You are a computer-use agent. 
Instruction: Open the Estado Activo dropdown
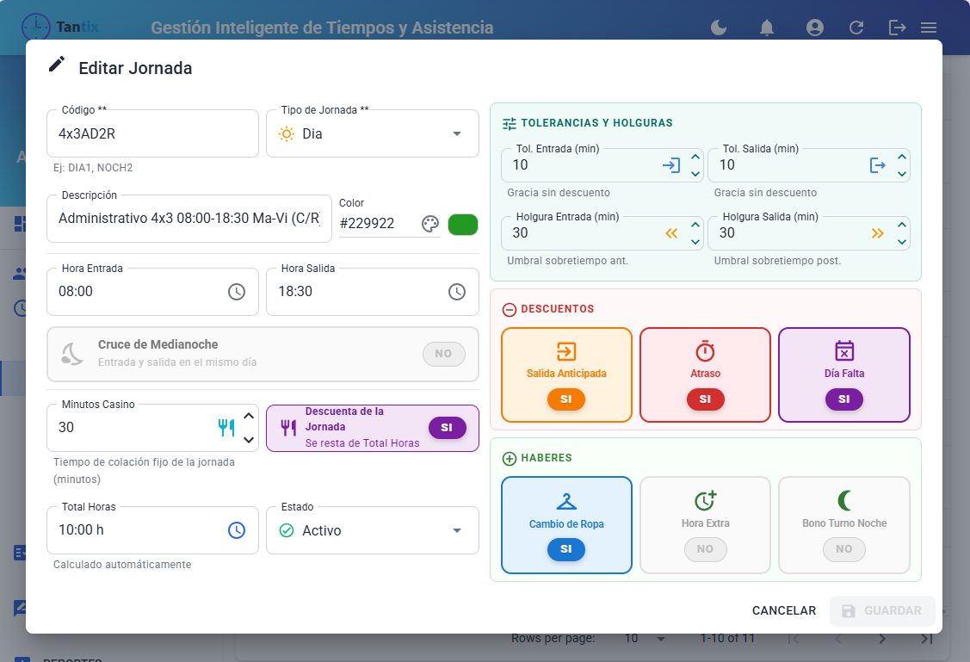click(x=373, y=530)
